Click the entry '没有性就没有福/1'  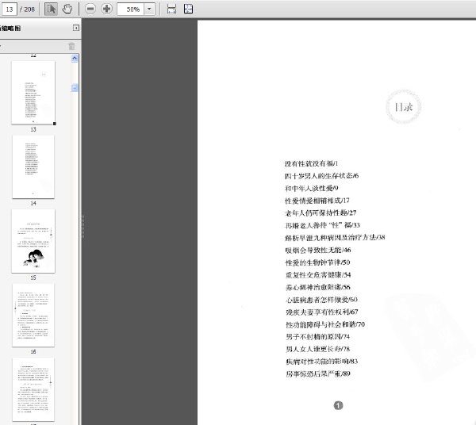[311, 163]
